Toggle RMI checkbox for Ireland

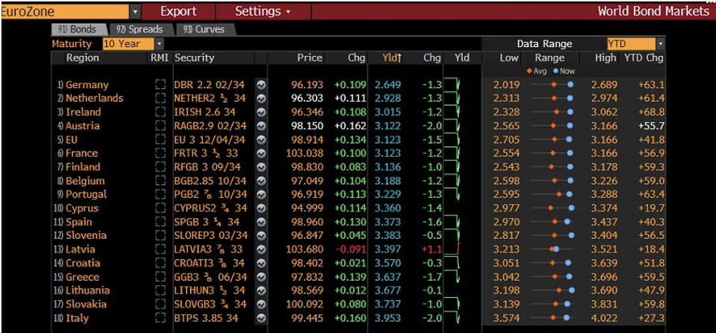[x=160, y=112]
